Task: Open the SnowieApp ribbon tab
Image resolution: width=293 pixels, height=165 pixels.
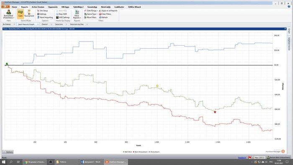Action: click(92, 7)
